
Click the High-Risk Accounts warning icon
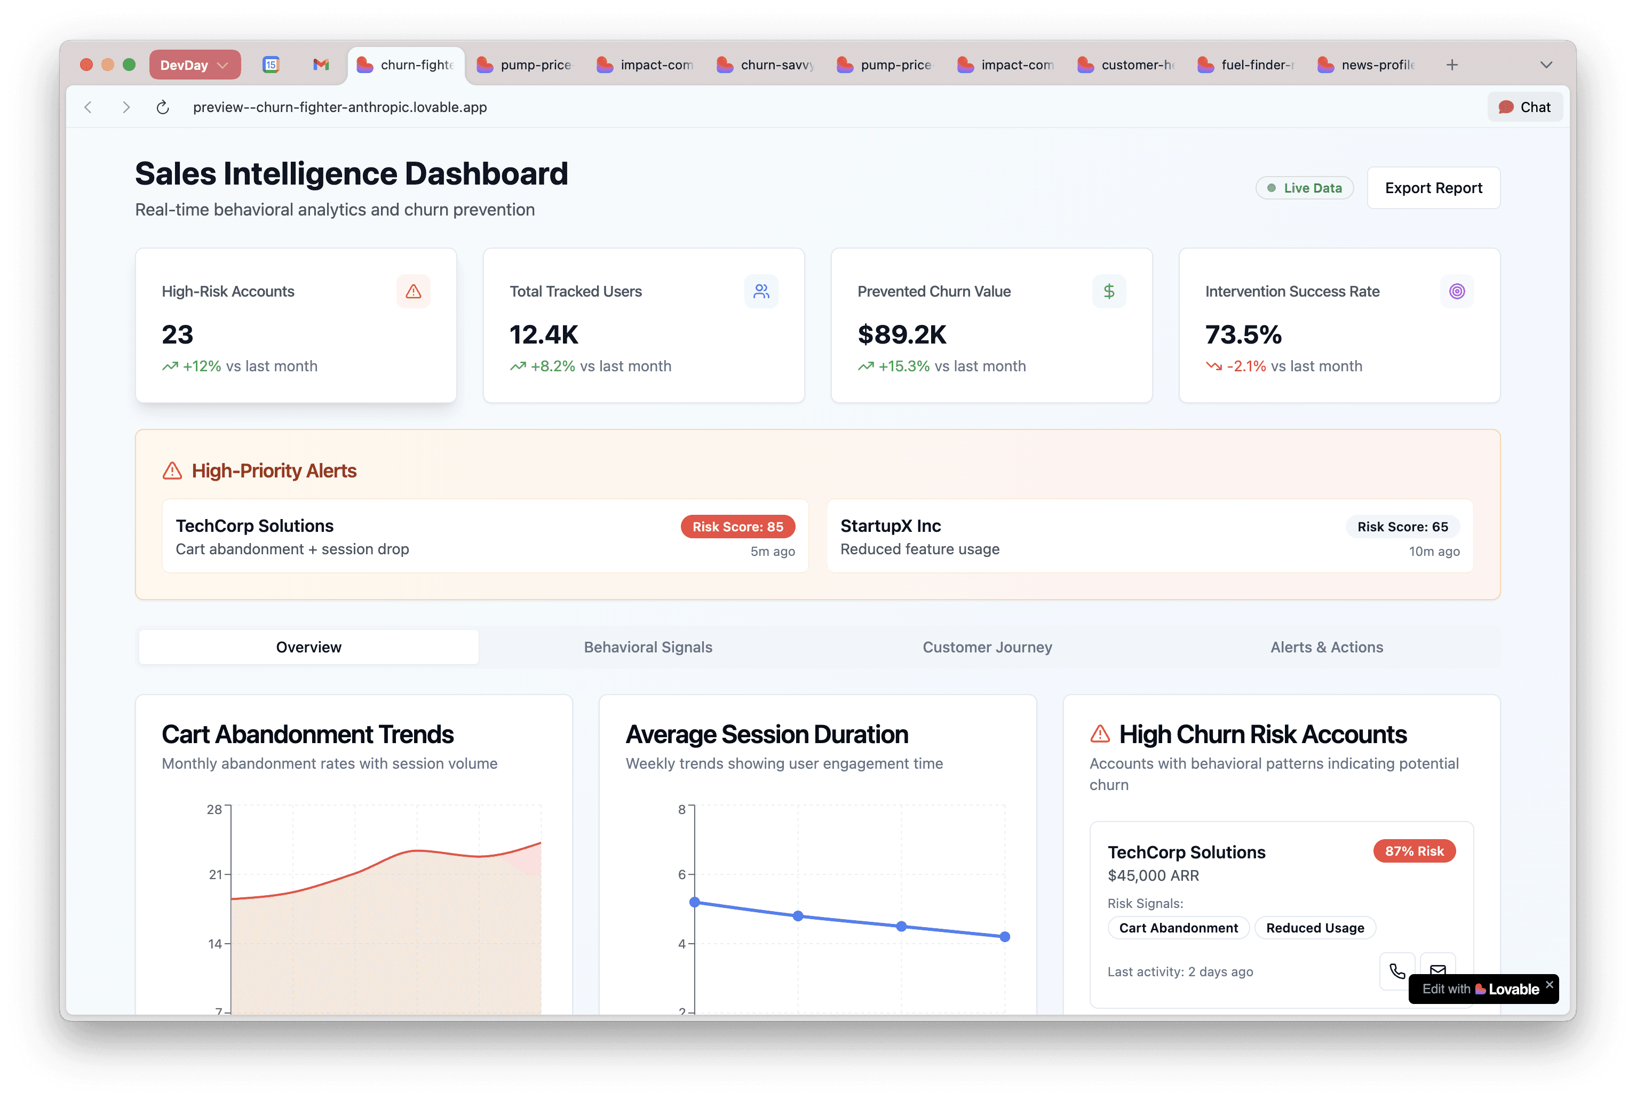413,291
